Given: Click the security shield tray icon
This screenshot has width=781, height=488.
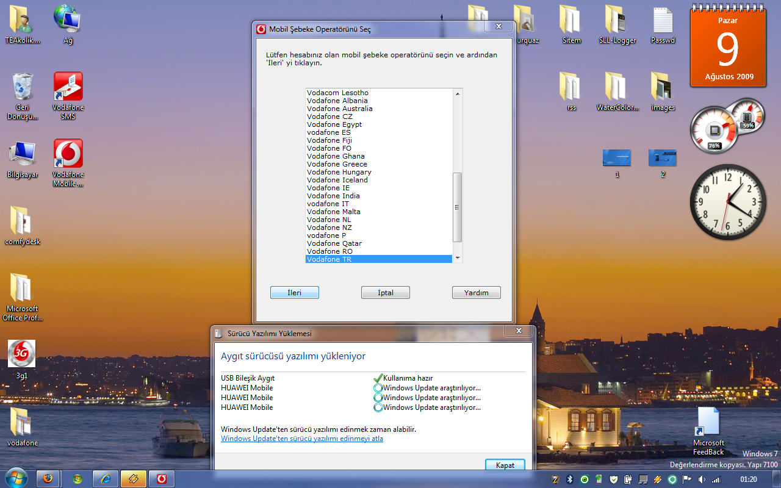Looking at the screenshot, I should [614, 479].
